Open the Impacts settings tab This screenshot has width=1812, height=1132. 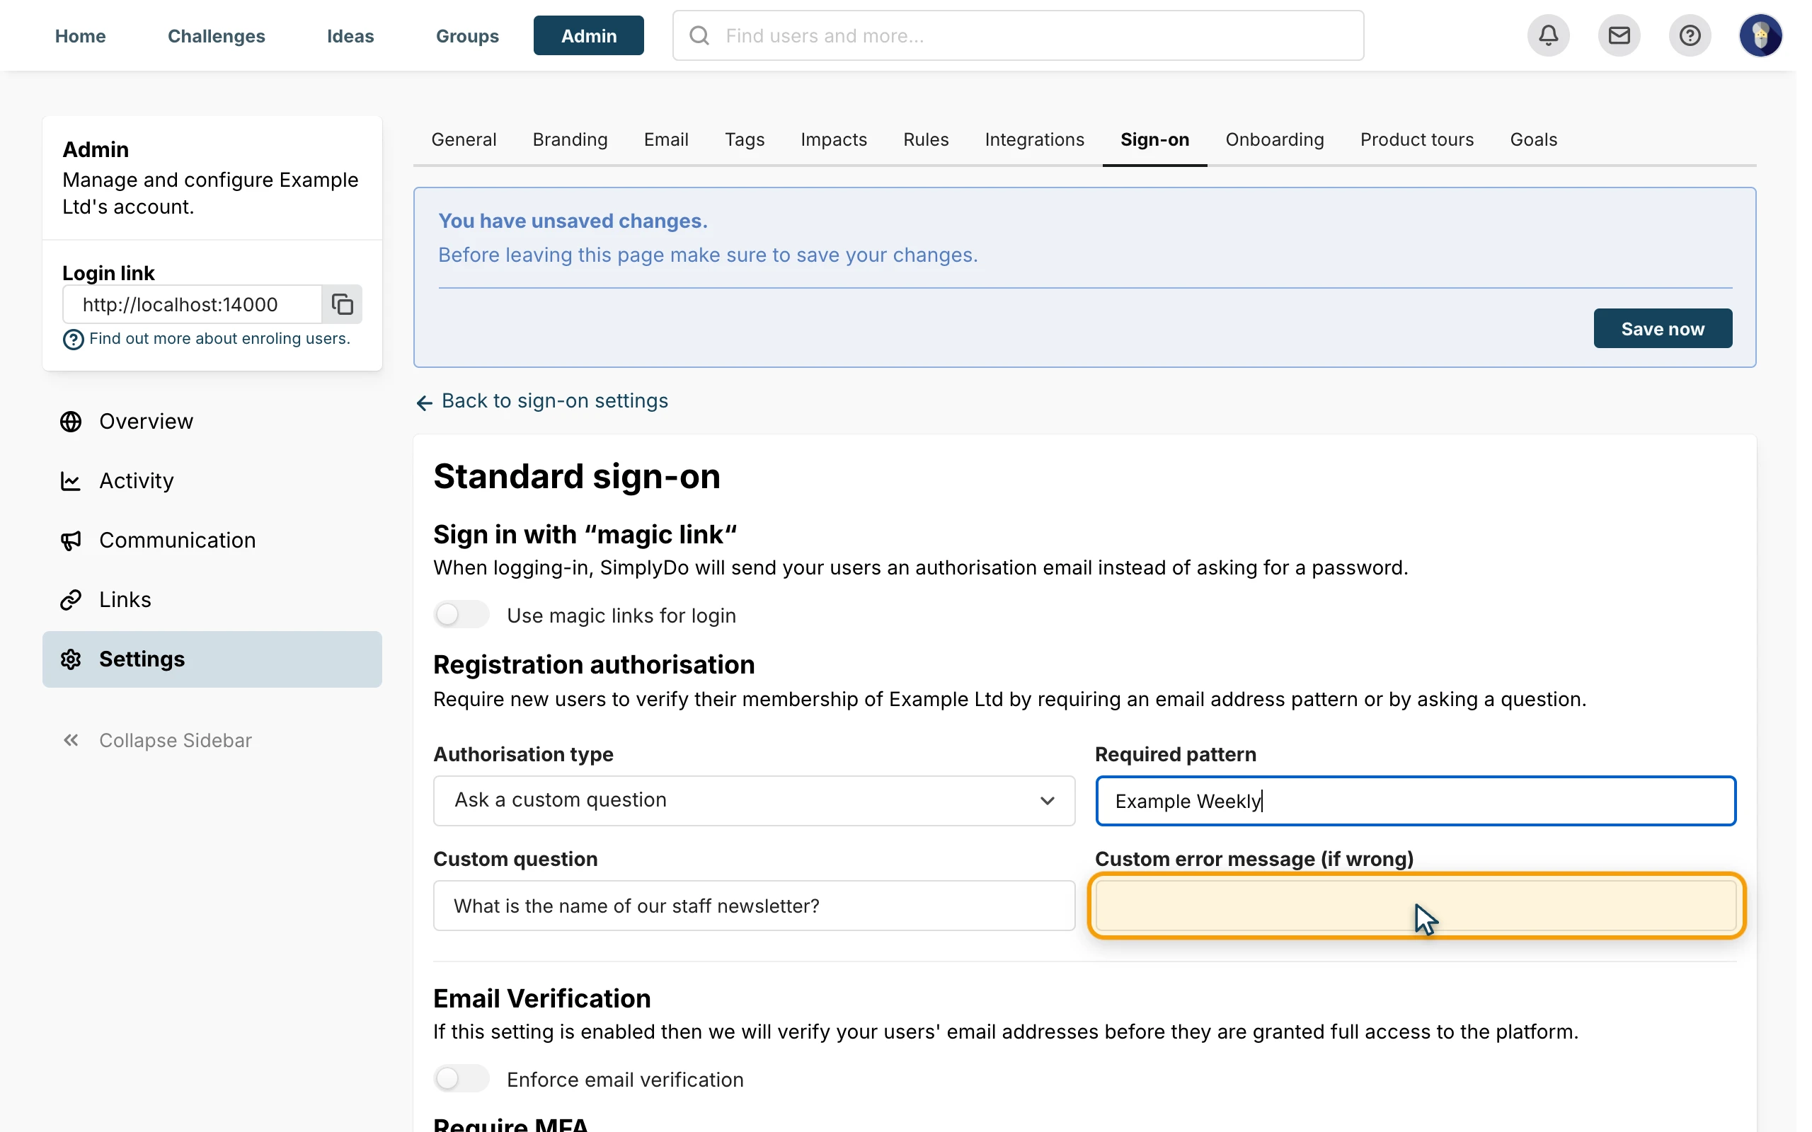tap(833, 139)
